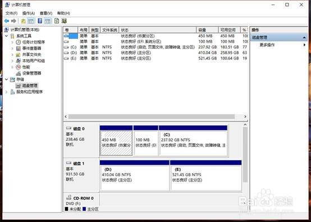Image resolution: width=311 pixels, height=222 pixels.
Task: Open 帮助(H) menu
Action: (63, 13)
